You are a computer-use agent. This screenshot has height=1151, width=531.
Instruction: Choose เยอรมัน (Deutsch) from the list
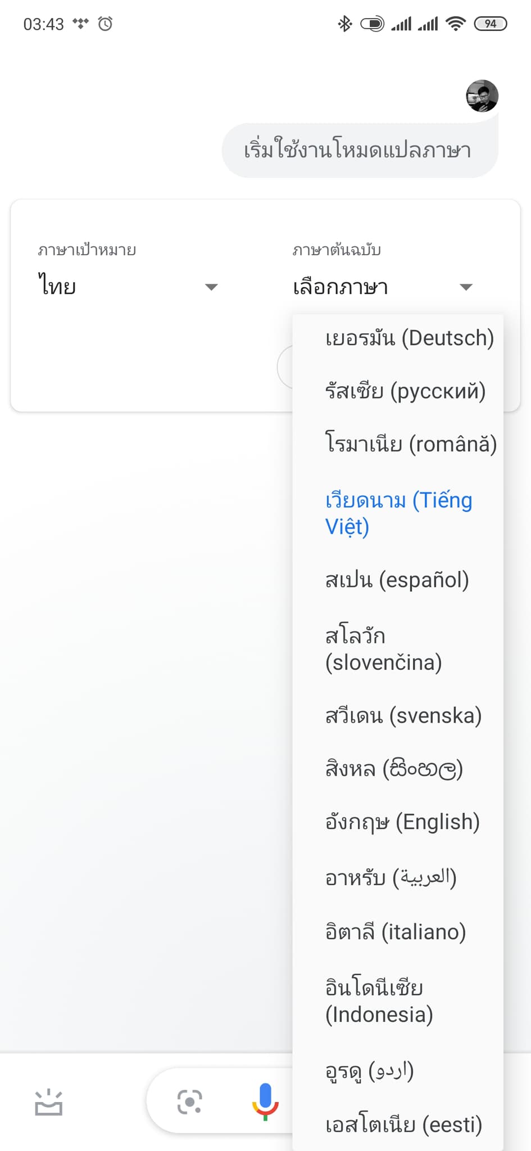409,338
